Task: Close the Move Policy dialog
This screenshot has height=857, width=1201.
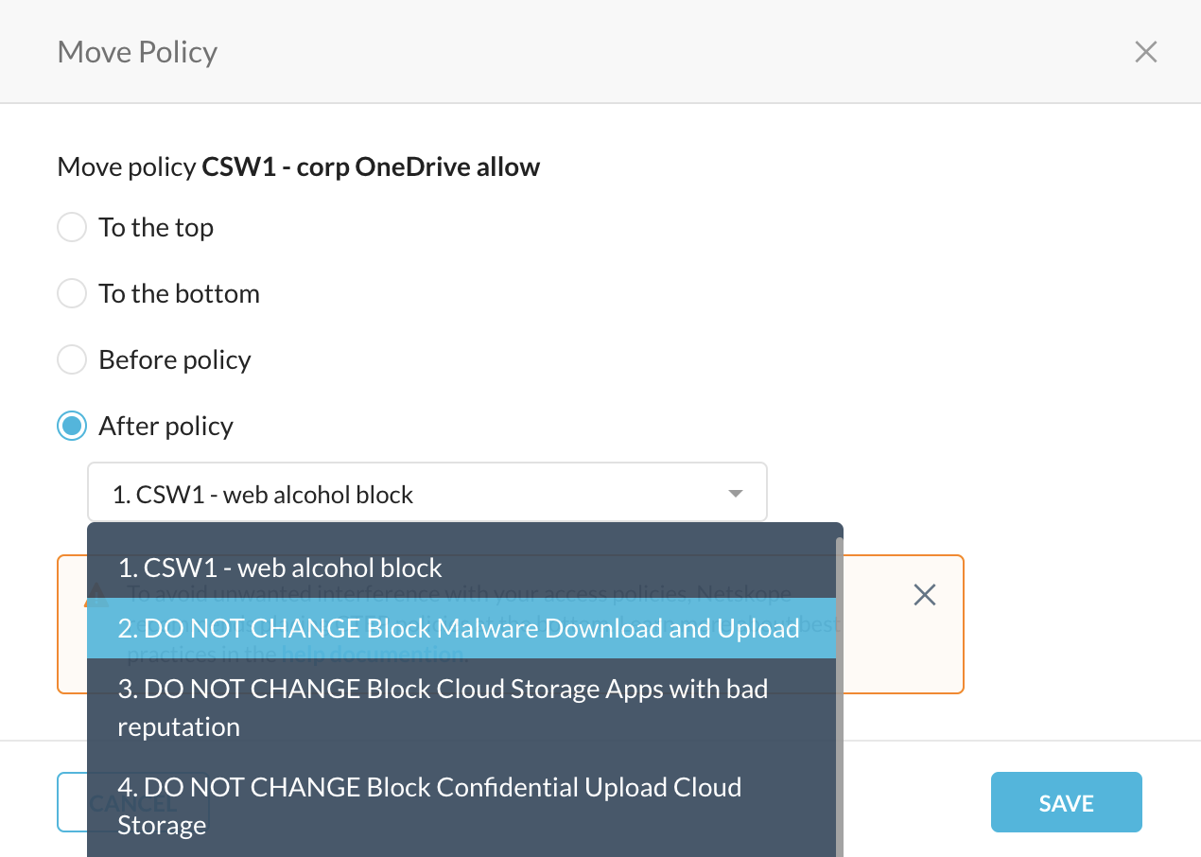Action: coord(1145,52)
